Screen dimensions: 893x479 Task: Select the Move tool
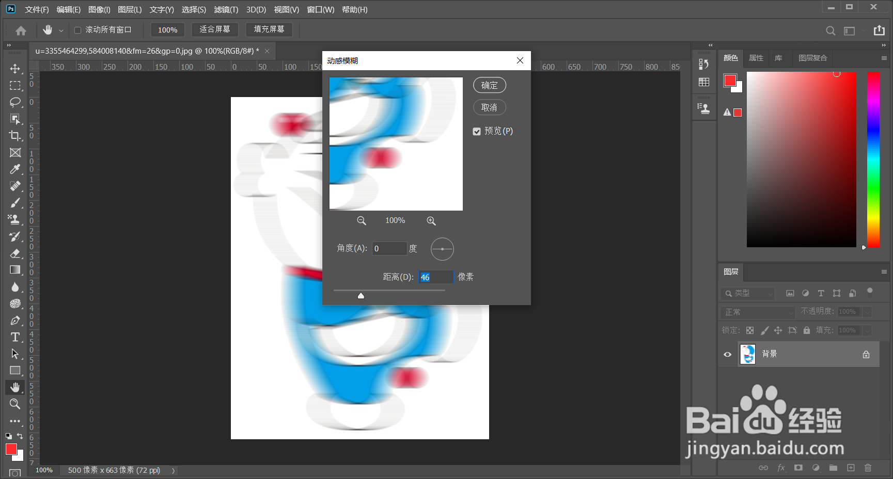[15, 69]
